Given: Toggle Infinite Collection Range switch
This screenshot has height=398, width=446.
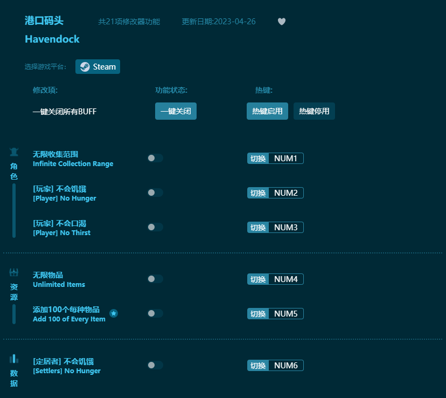Looking at the screenshot, I should coord(155,158).
